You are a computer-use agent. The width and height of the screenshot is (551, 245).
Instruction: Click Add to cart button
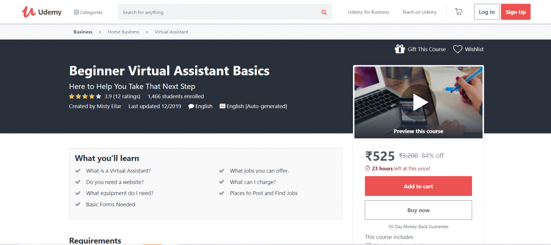click(418, 186)
